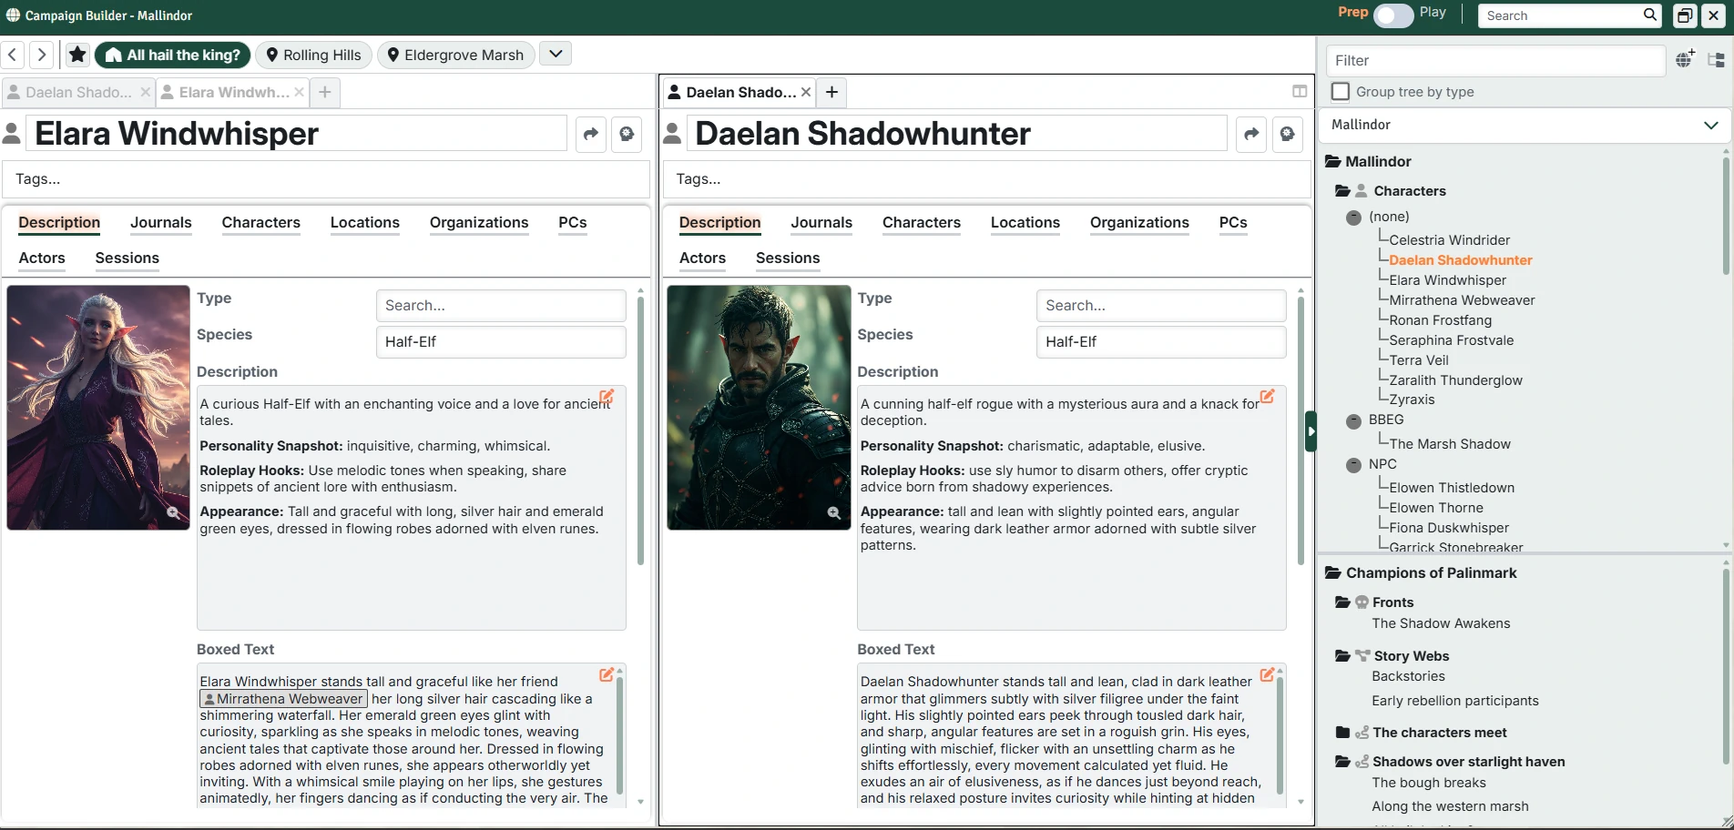Expand The characters meet folder
The height and width of the screenshot is (830, 1734).
pyautogui.click(x=1342, y=733)
